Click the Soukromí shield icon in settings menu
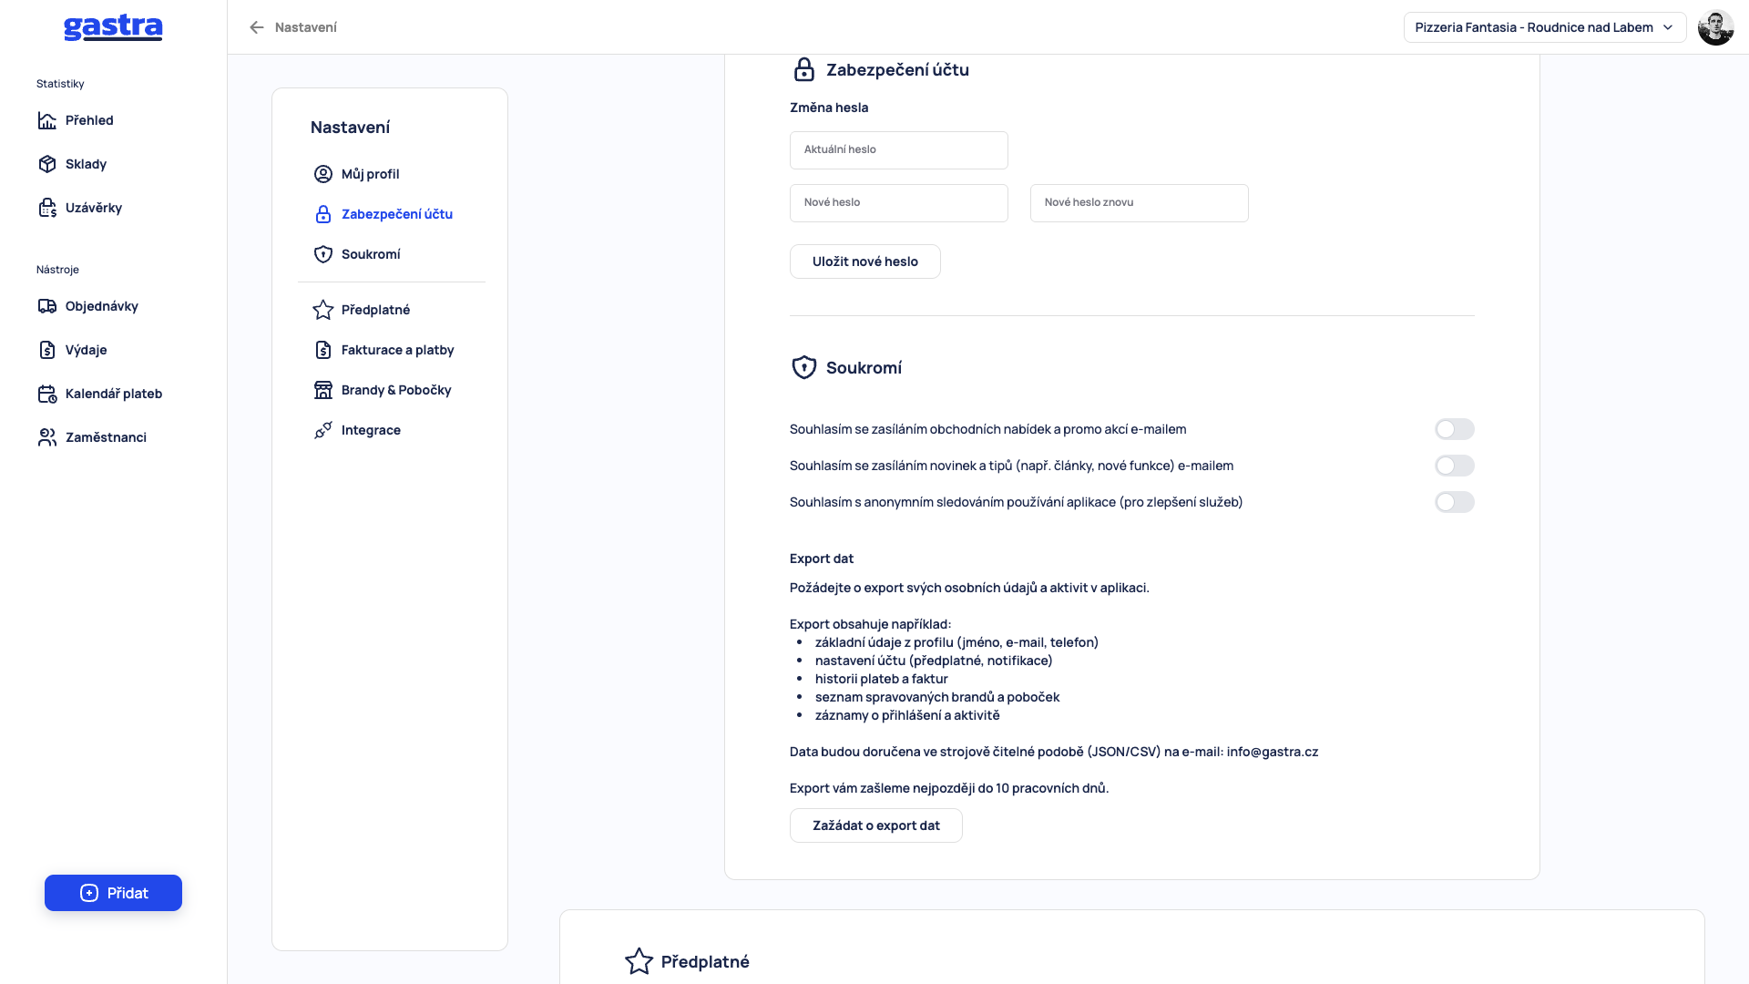The image size is (1749, 984). [x=323, y=254]
